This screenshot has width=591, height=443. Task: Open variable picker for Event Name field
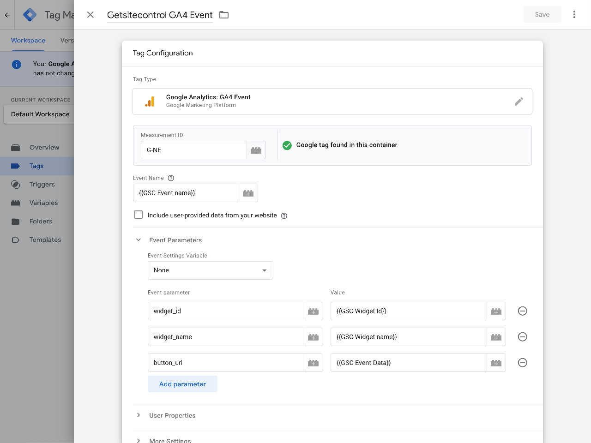(248, 193)
